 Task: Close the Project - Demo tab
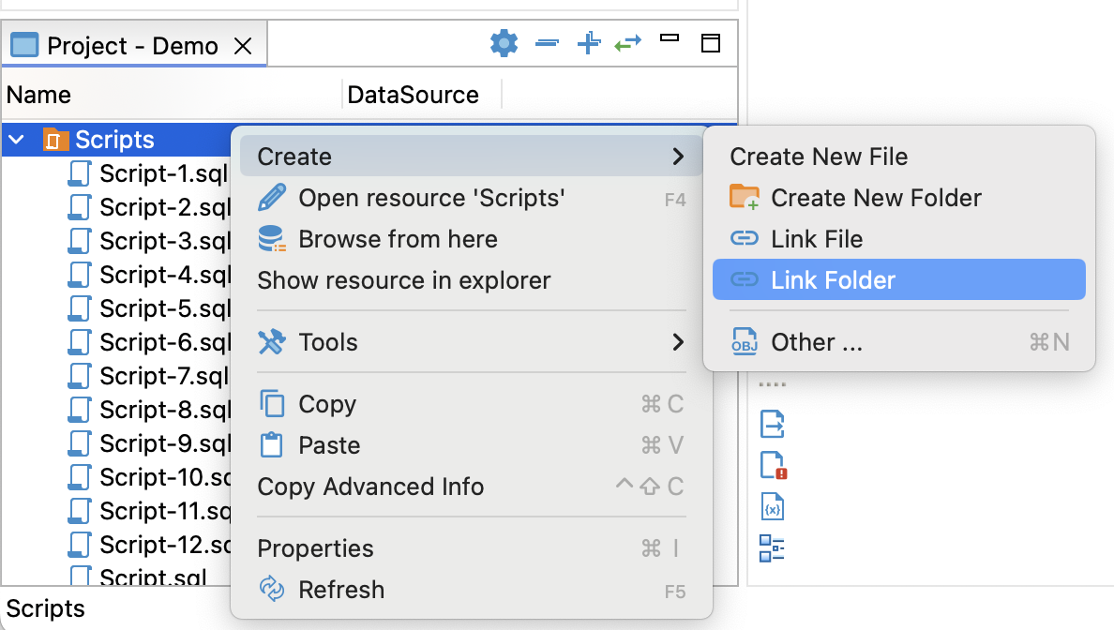[243, 46]
